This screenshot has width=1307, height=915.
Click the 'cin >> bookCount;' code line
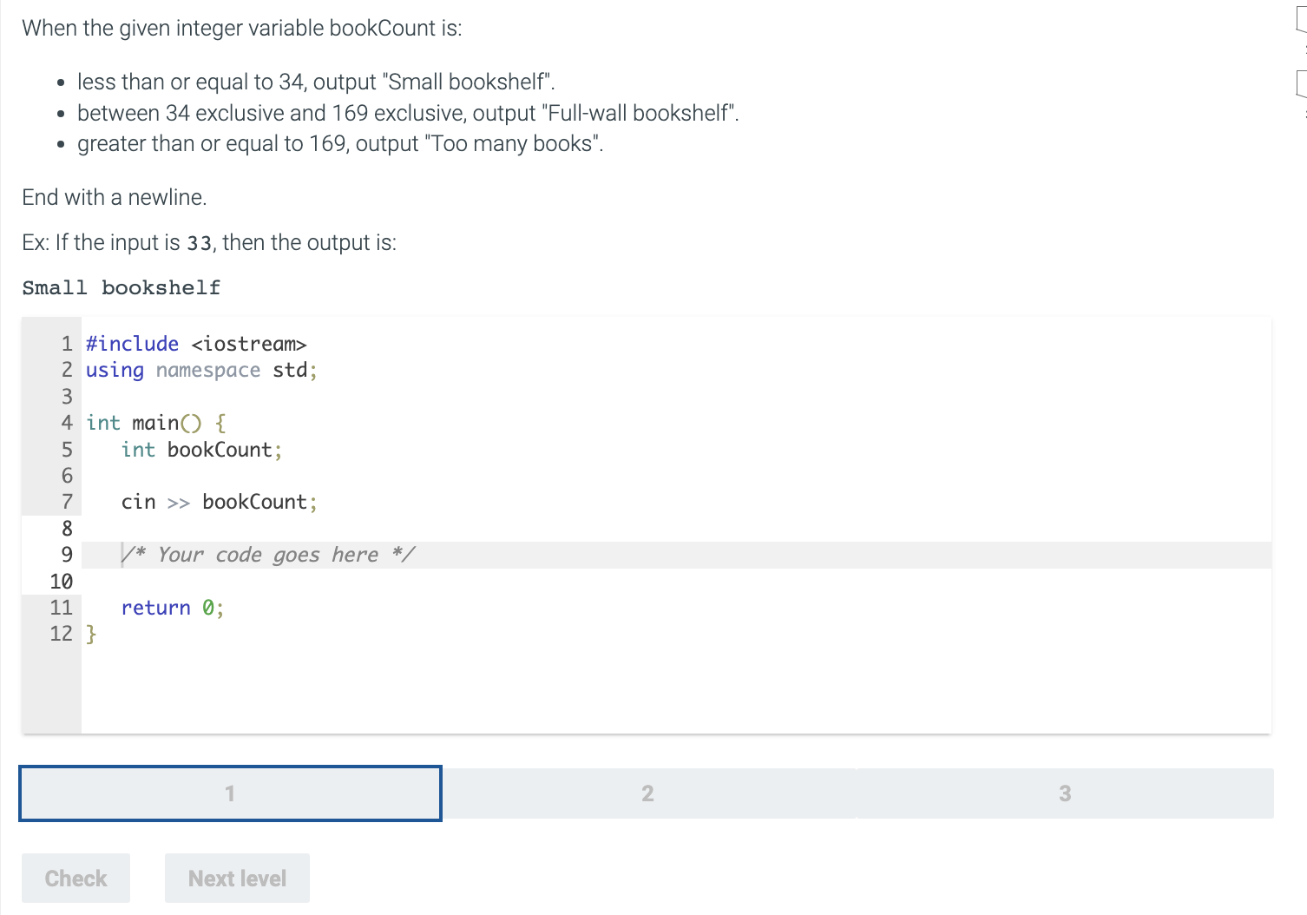[220, 502]
